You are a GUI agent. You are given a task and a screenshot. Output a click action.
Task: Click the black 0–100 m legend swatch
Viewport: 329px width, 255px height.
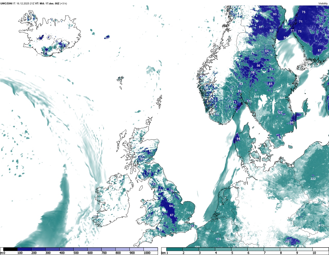coord(11,249)
